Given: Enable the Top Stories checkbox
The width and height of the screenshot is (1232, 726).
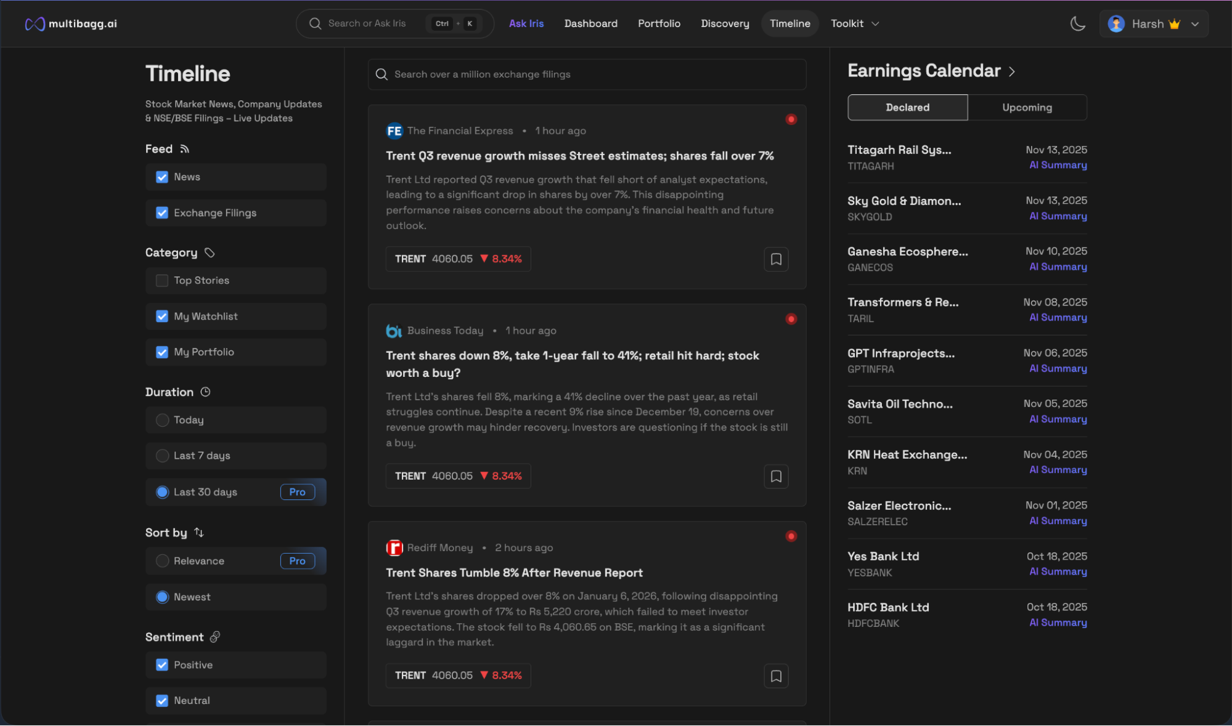Looking at the screenshot, I should pos(162,281).
